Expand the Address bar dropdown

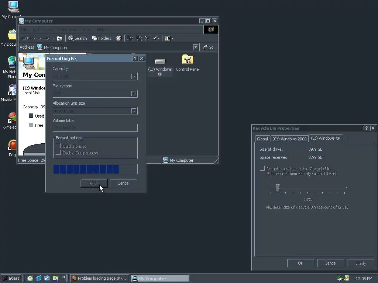tap(196, 47)
